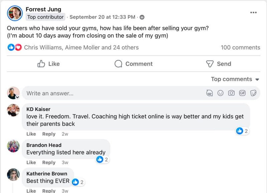View likes on KD Kaiser's comment
This screenshot has width=267, height=193.
point(242,131)
